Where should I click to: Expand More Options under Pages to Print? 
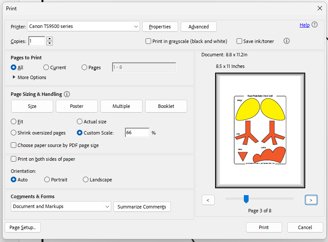click(14, 77)
